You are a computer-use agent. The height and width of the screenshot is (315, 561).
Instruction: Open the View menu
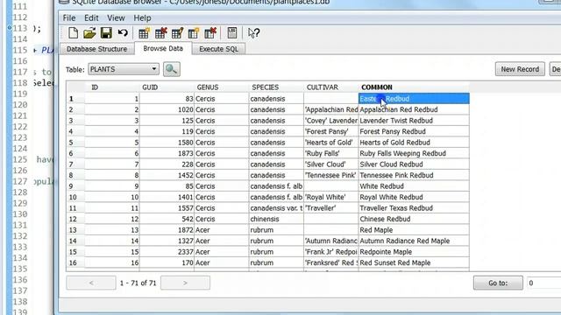click(116, 17)
